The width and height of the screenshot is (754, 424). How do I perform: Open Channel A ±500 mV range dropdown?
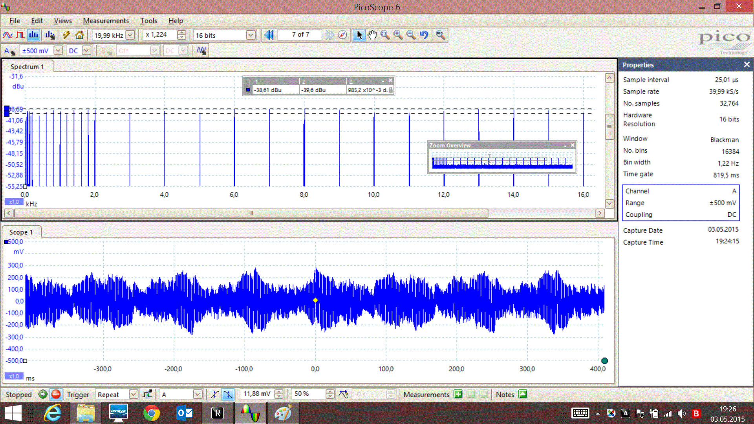58,51
